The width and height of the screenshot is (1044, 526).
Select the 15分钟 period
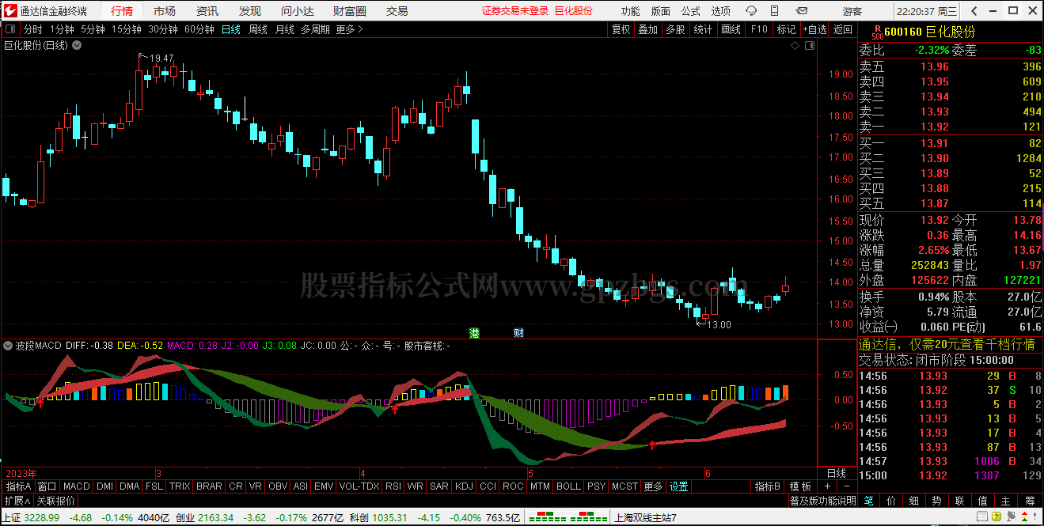126,29
